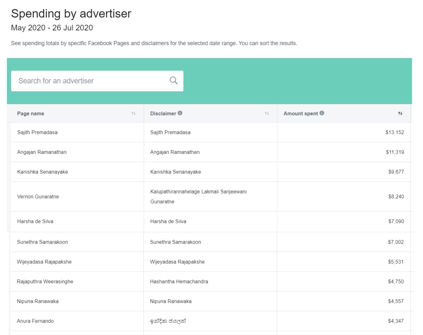Click disclaimer cell Angajan Ramanathan
The width and height of the screenshot is (423, 335).
[175, 152]
